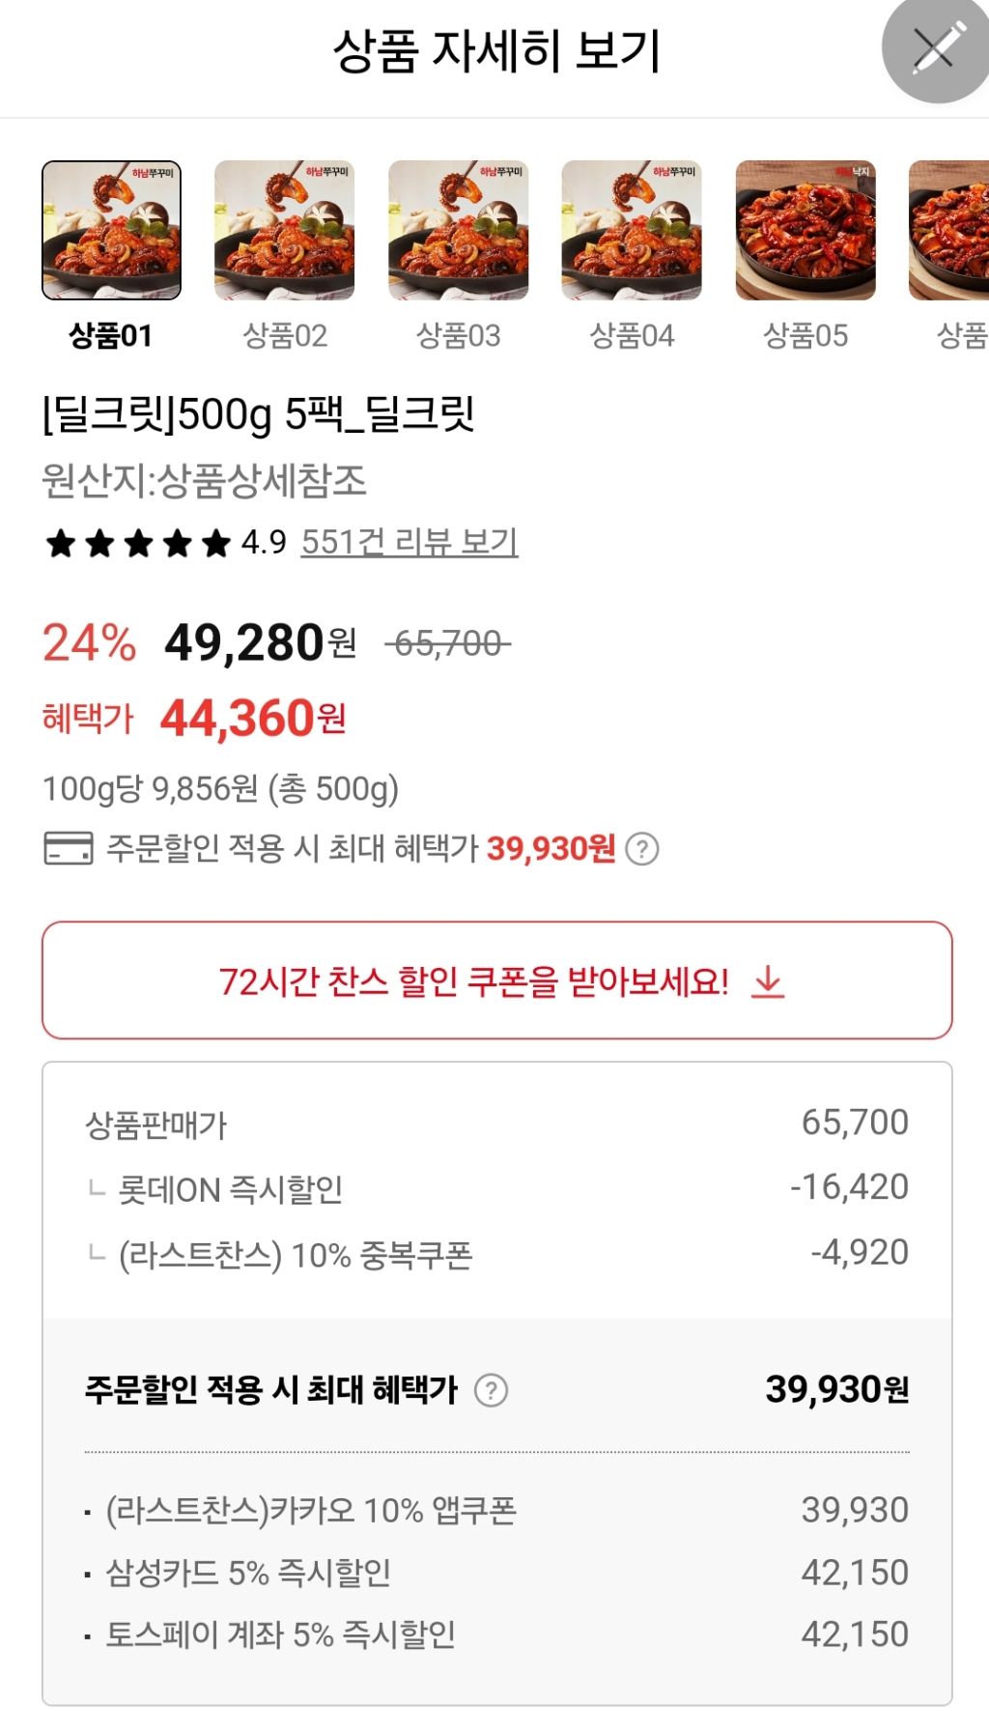Tap the product title 딜크릿 500g 5팩

point(259,414)
